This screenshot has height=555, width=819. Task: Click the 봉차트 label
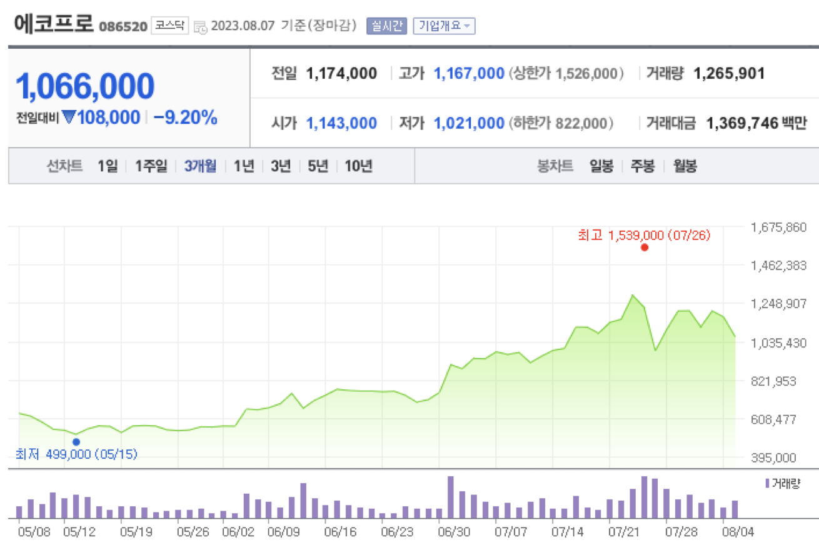[x=555, y=166]
